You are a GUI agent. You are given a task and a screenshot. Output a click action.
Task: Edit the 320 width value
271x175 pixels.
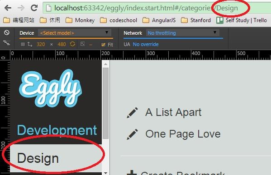point(41,45)
